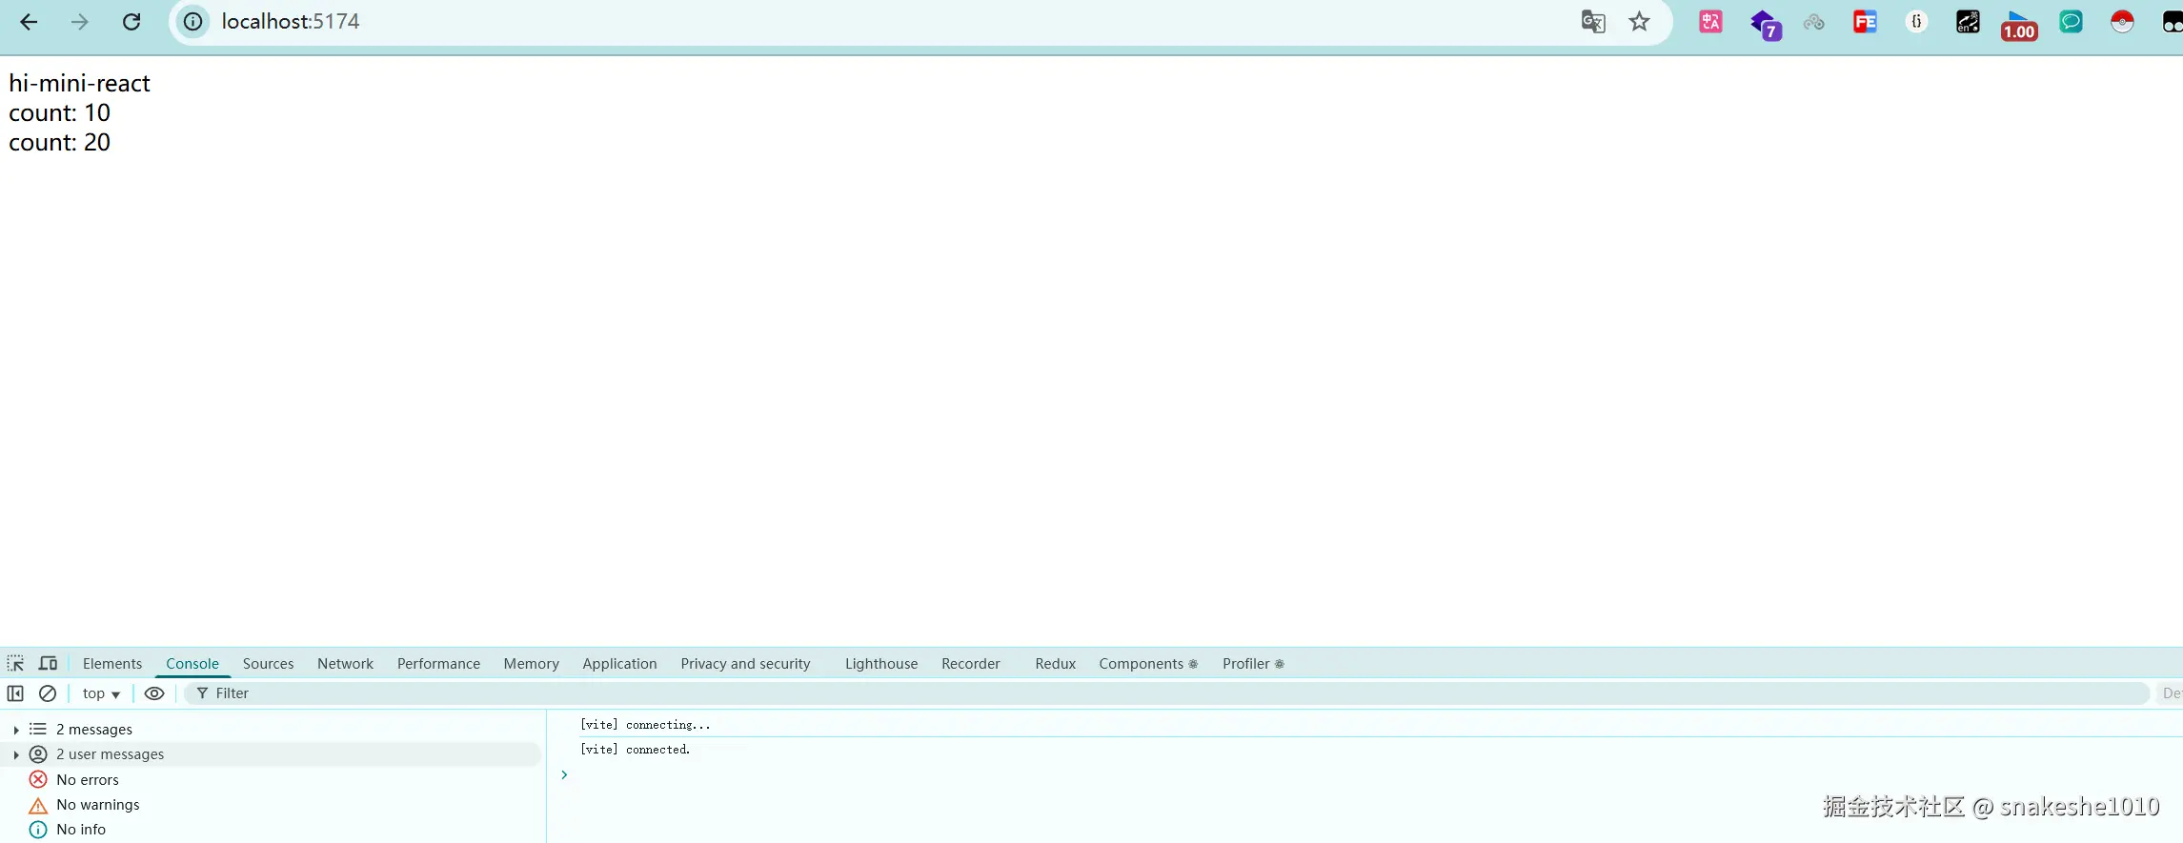Click the '[vite] connecting...' log message
2183x843 pixels.
pyautogui.click(x=645, y=725)
